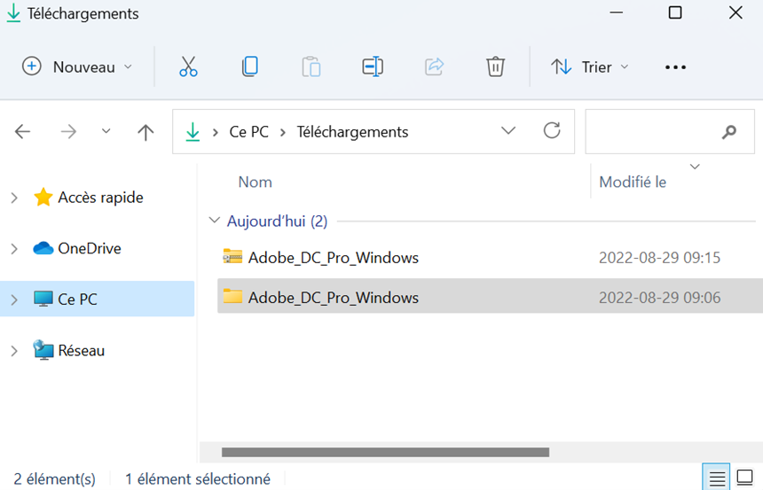Click the Delete trash can icon

(495, 66)
